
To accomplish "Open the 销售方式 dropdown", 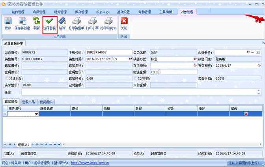I will point(194,59).
